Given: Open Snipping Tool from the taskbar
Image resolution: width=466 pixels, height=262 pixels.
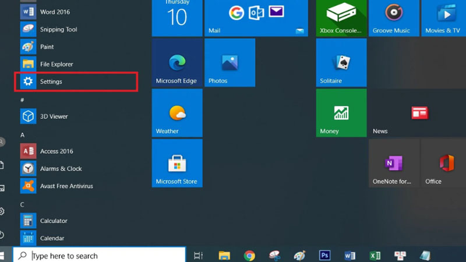Looking at the screenshot, I should click(x=274, y=256).
